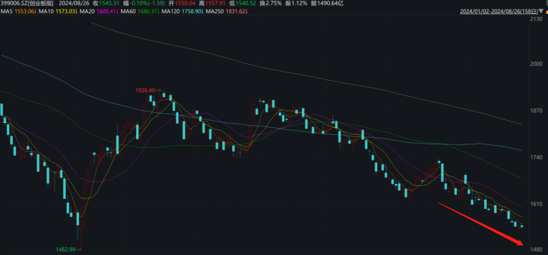548x255 pixels.
Task: Click the 1610 price axis label
Action: click(536, 204)
